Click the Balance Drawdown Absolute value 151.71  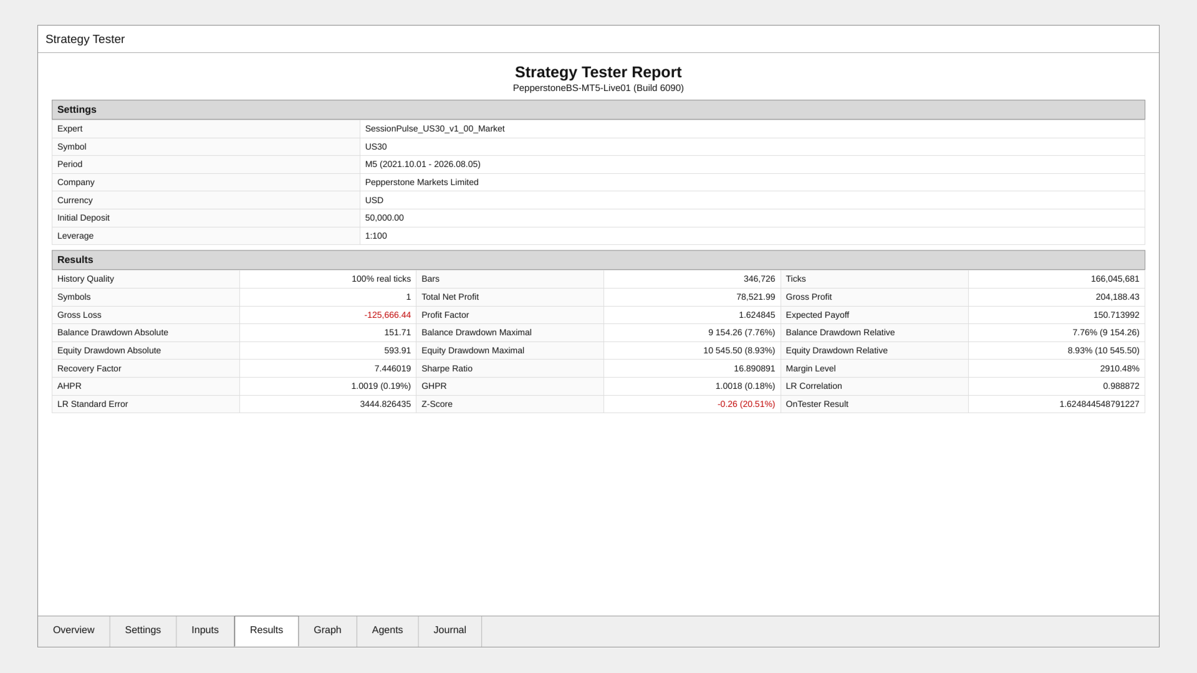tap(398, 333)
